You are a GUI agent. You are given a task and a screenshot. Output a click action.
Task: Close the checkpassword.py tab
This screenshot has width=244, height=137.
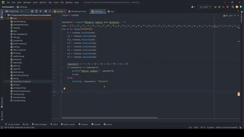[x=88, y=11]
